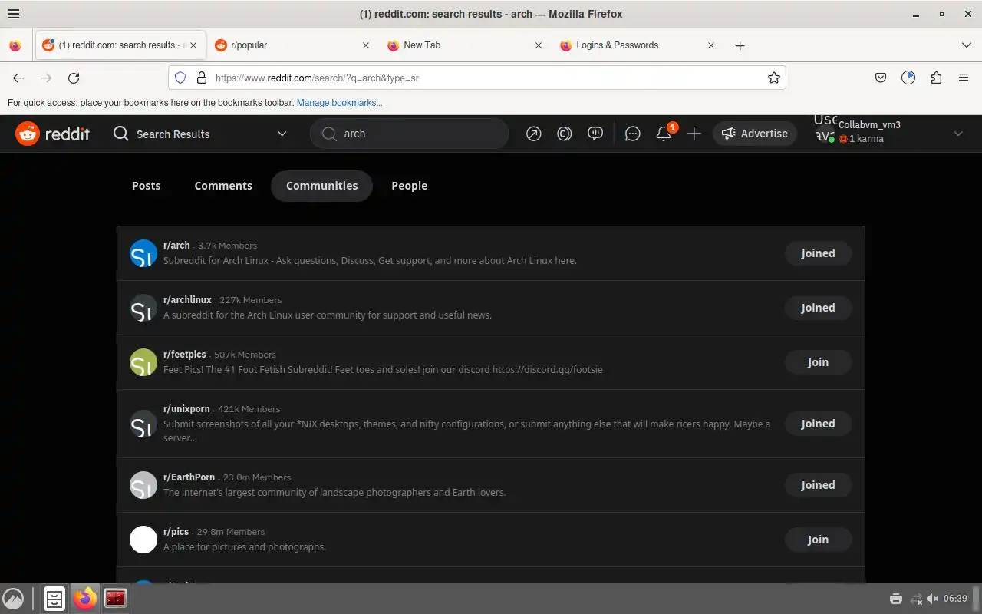
Task: Go back to previous page
Action: coord(18,78)
